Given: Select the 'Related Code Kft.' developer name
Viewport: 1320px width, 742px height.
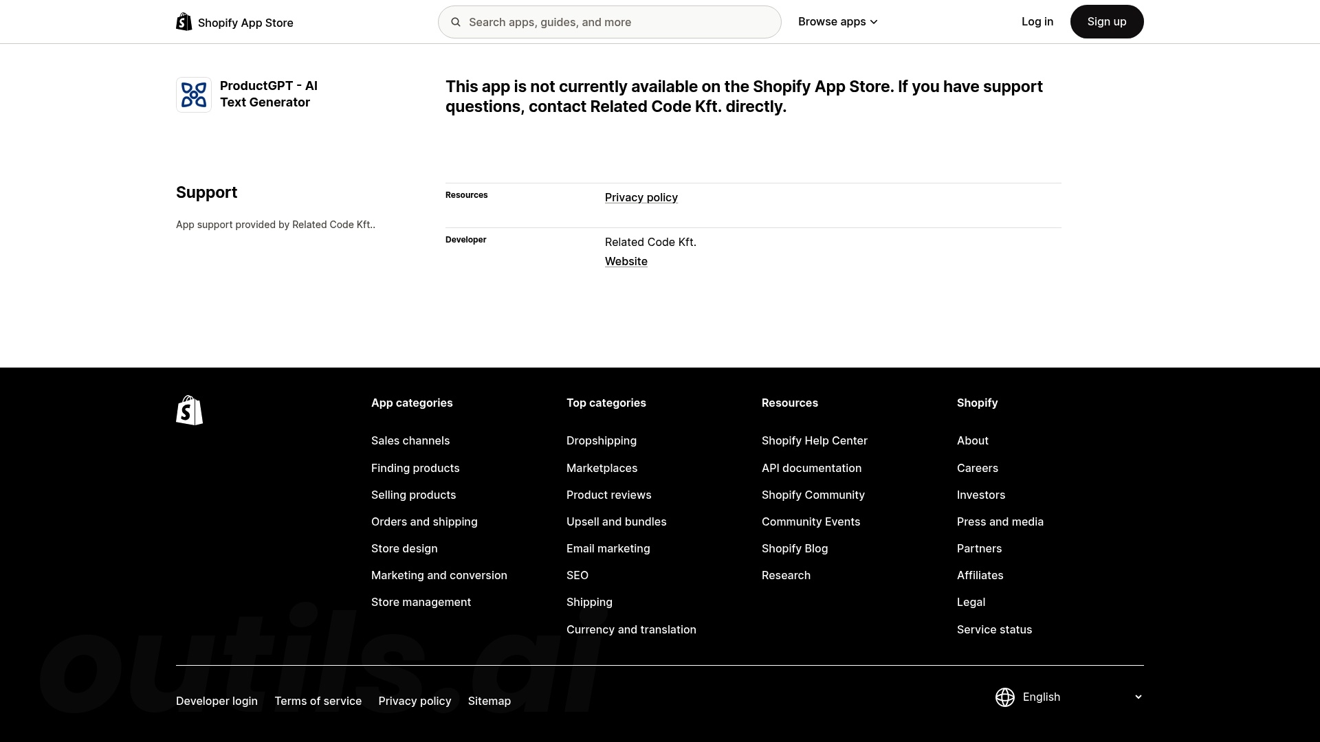Looking at the screenshot, I should [x=650, y=243].
